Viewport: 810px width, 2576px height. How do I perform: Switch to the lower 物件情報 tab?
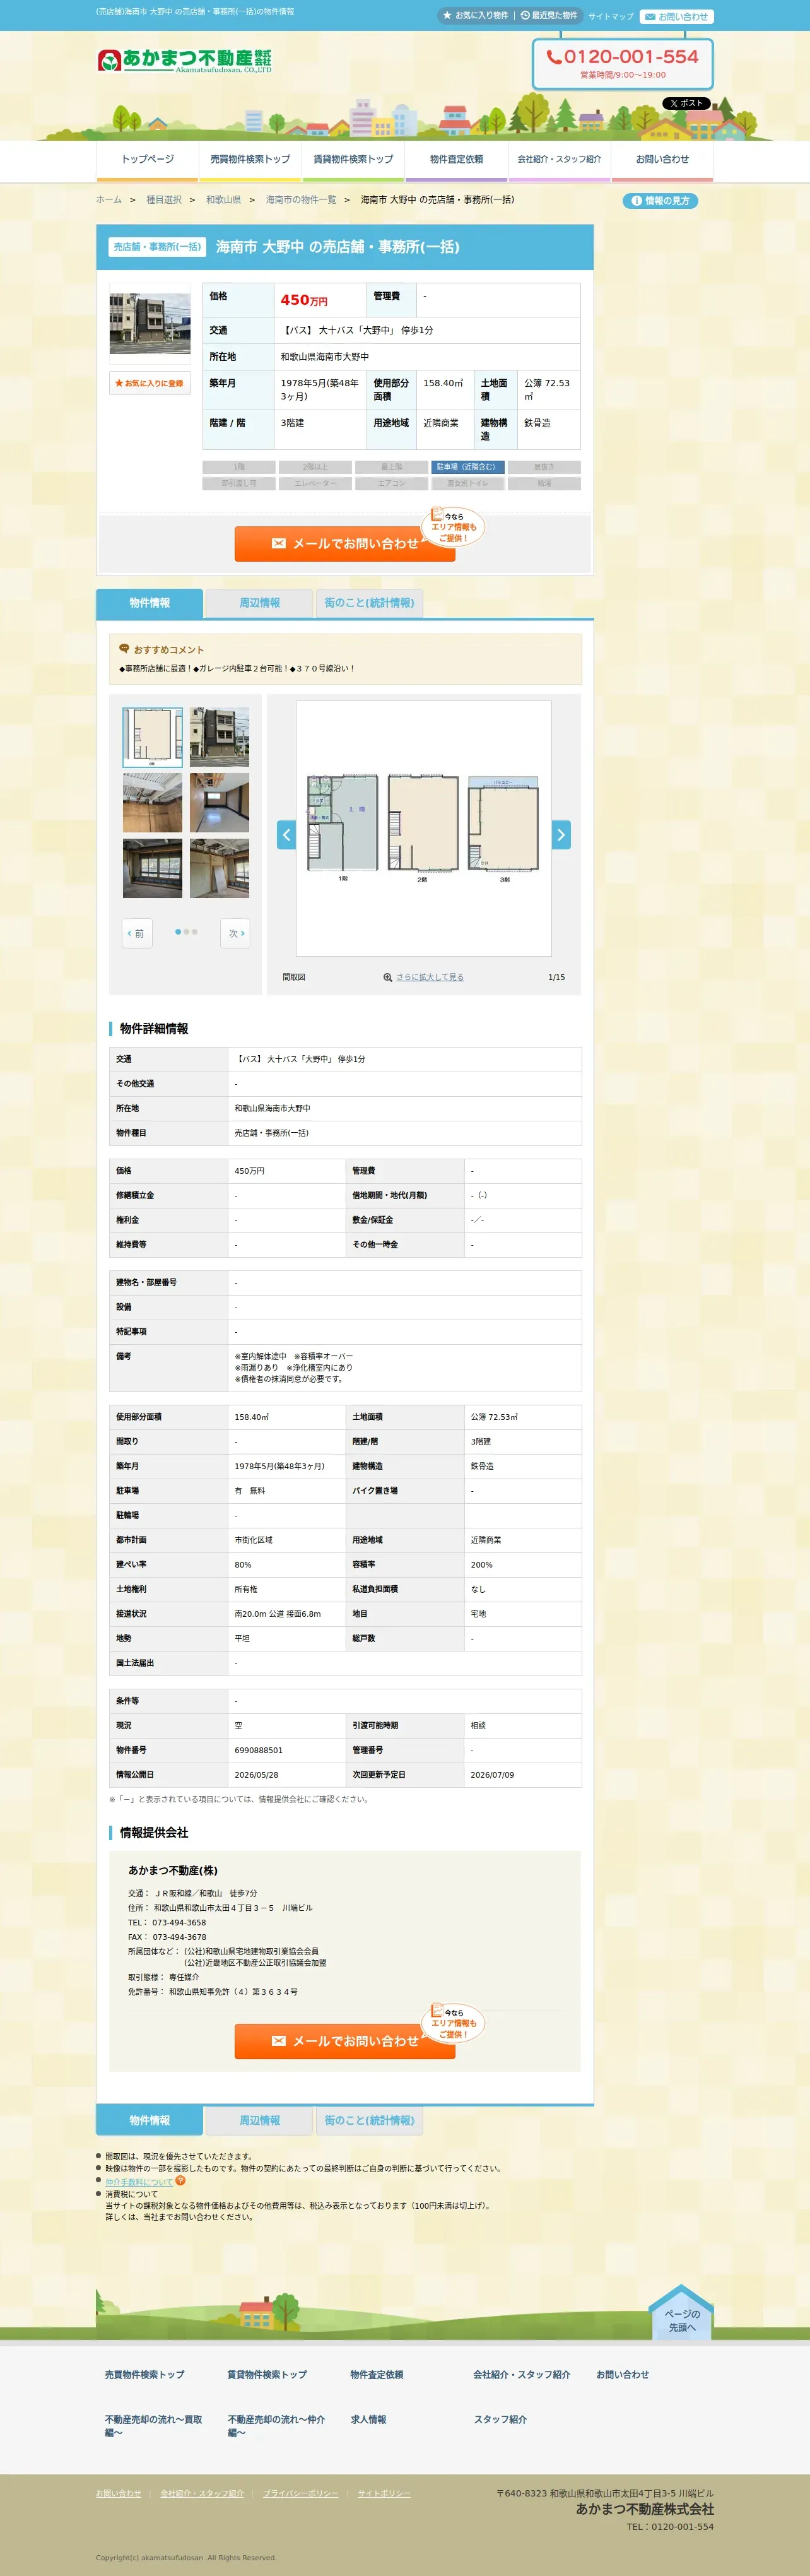pos(149,2121)
